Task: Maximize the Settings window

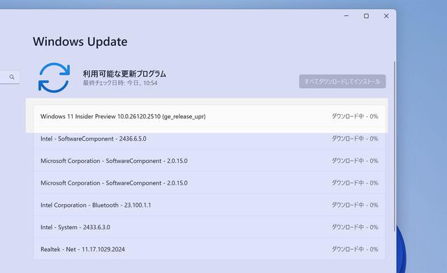Action: [x=366, y=16]
